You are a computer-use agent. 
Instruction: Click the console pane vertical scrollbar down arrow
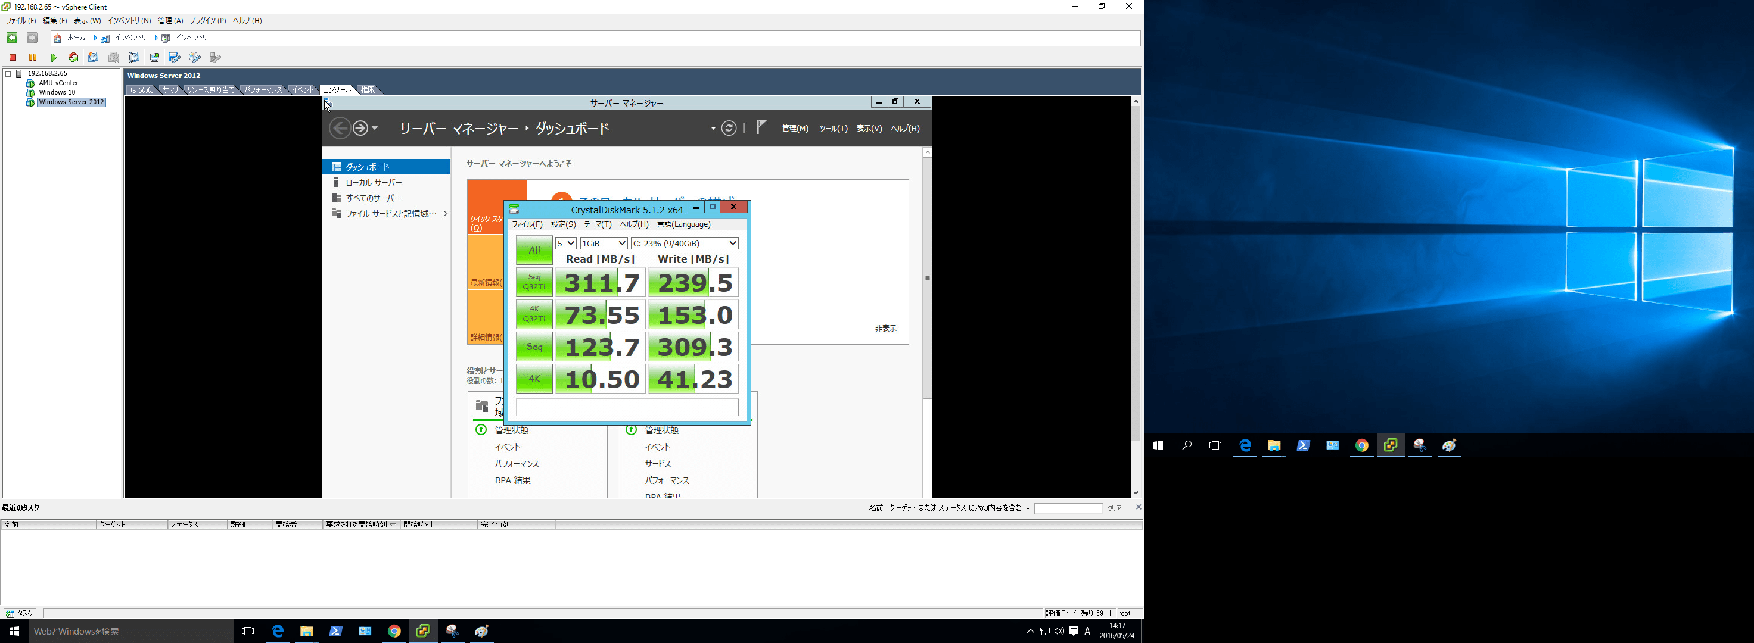tap(1136, 492)
